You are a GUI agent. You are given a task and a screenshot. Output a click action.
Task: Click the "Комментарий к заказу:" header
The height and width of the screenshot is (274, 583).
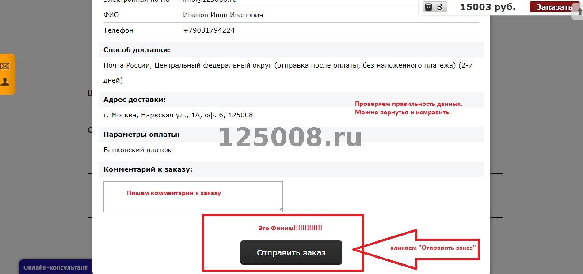tap(148, 169)
